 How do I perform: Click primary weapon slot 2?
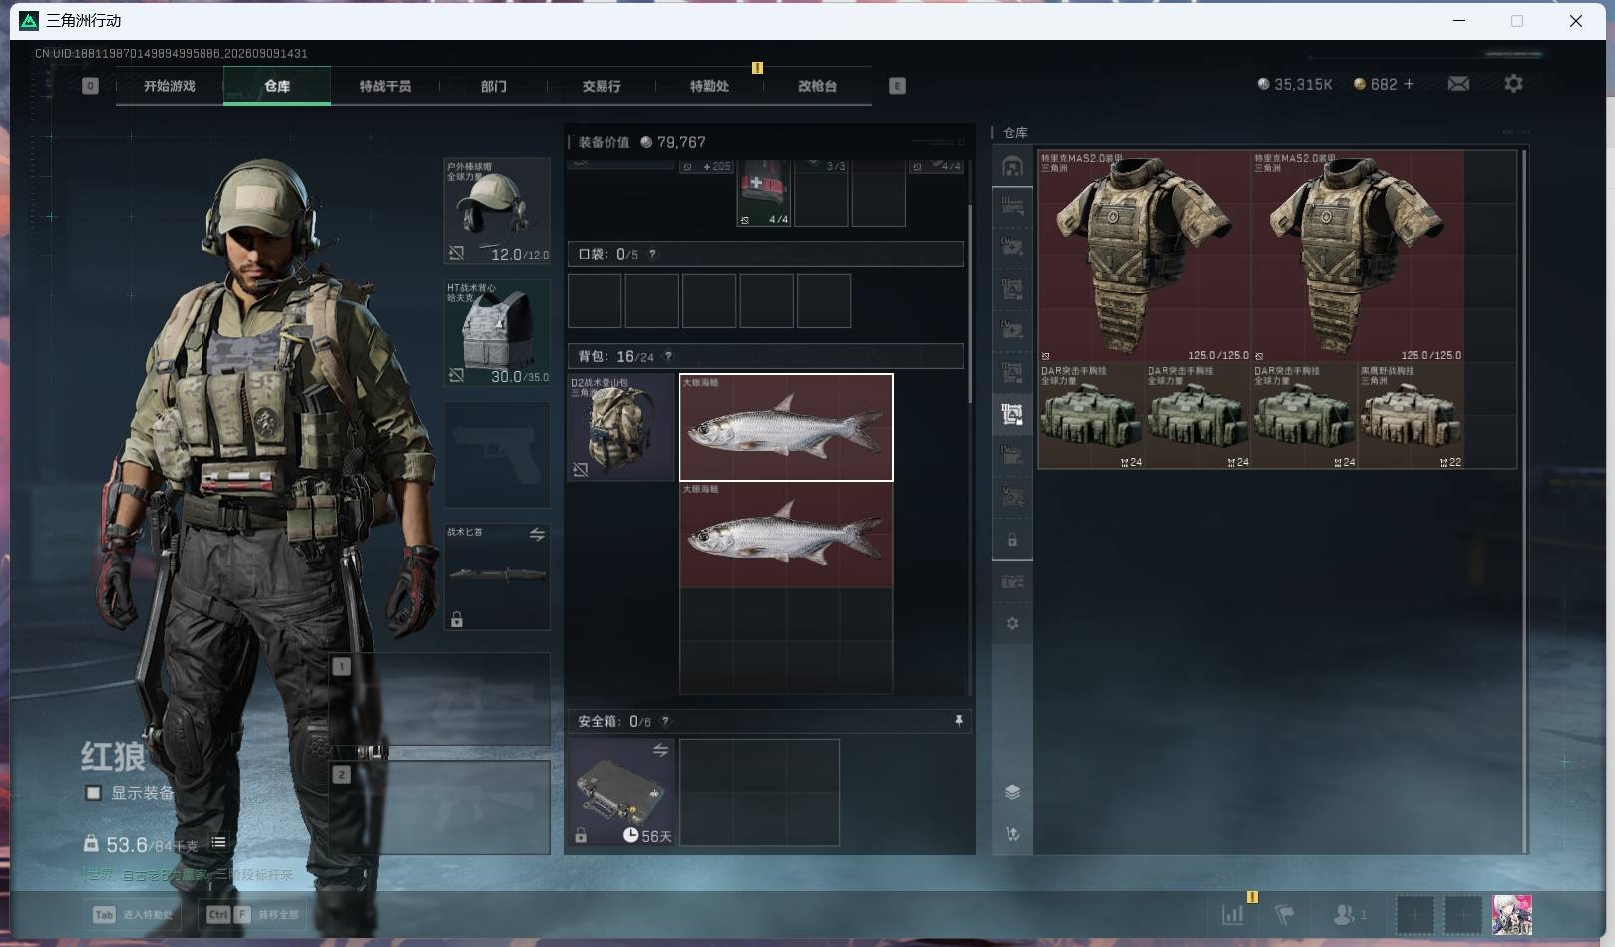(x=440, y=807)
